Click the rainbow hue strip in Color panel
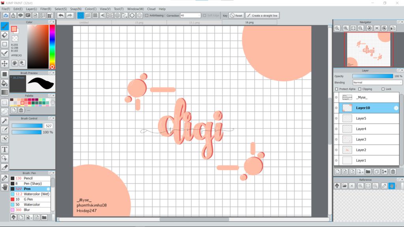Viewport: 404px width, 227px height. (52, 47)
